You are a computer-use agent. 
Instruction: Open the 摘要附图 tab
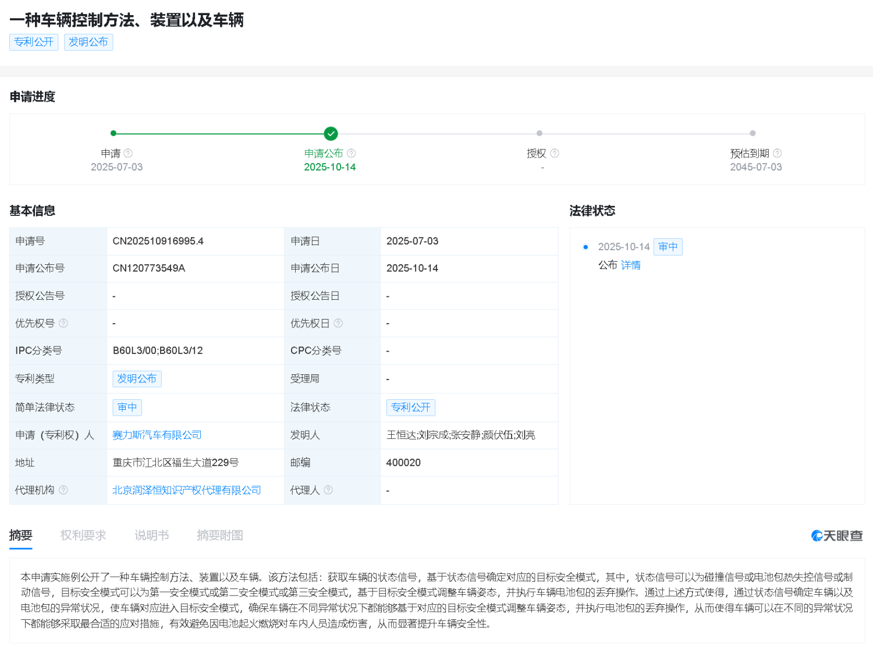pos(220,535)
